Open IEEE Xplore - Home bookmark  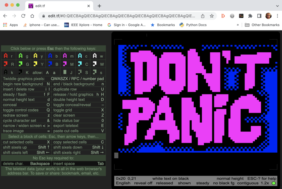click(83, 25)
